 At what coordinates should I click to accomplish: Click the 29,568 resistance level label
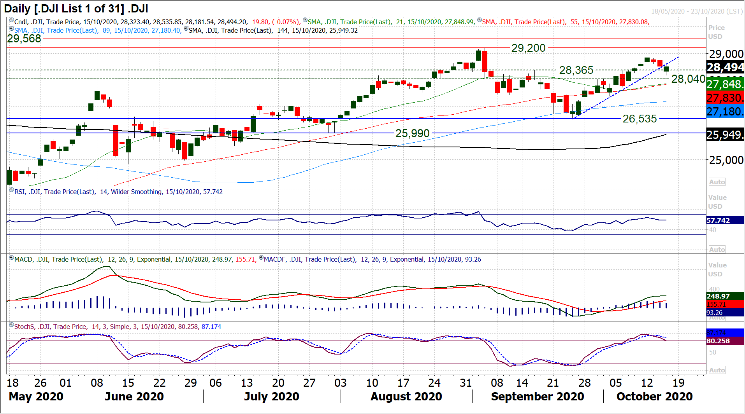point(24,38)
